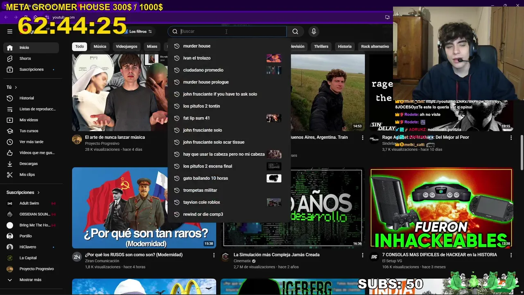Click Cinematix channel avatar

coord(225,257)
